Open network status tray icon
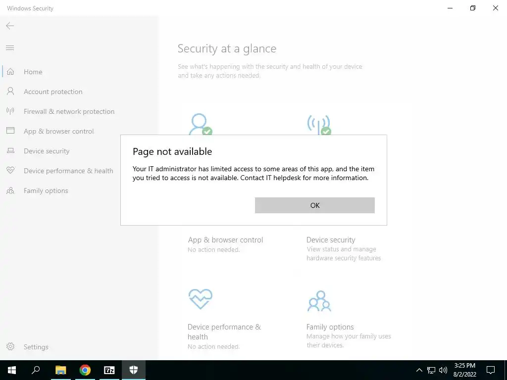This screenshot has height=380, width=507. (431, 370)
